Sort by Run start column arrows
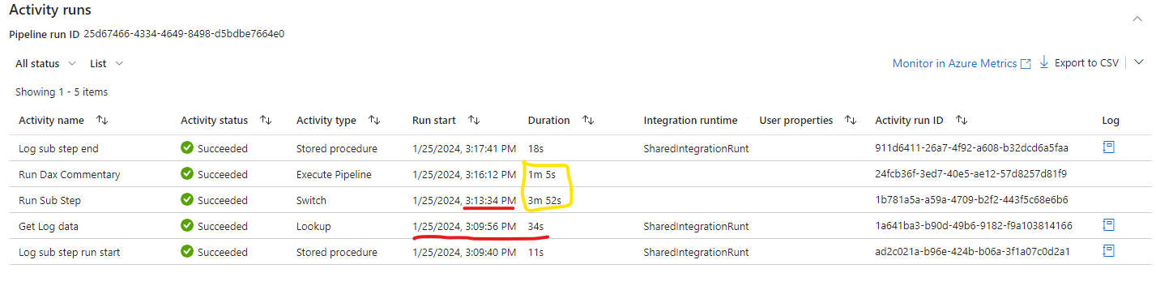The image size is (1156, 294). (x=475, y=120)
